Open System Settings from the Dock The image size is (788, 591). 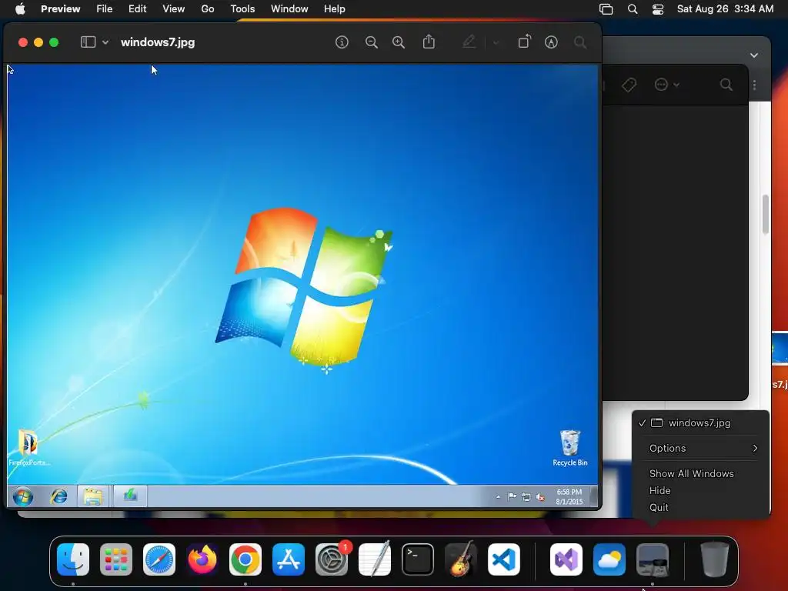pyautogui.click(x=332, y=559)
